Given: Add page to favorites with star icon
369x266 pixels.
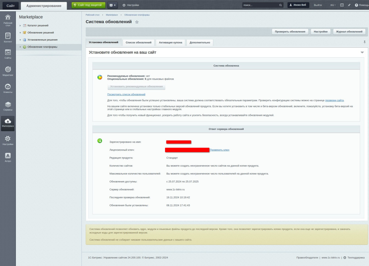Looking at the screenshot, I should click(x=137, y=22).
